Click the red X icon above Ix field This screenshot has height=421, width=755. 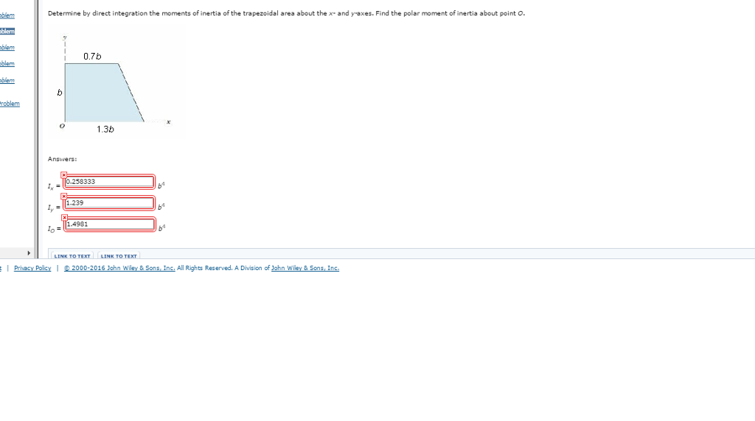pyautogui.click(x=63, y=175)
